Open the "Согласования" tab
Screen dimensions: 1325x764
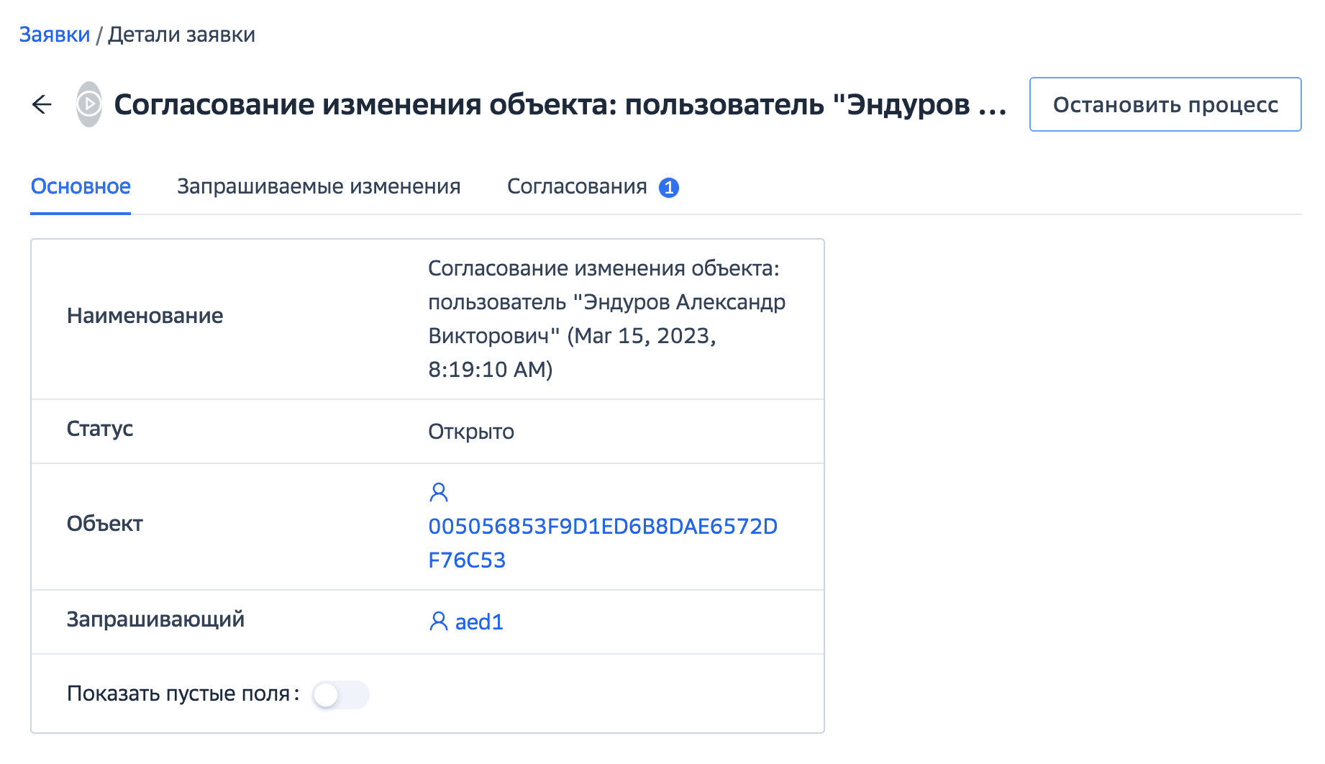point(577,187)
